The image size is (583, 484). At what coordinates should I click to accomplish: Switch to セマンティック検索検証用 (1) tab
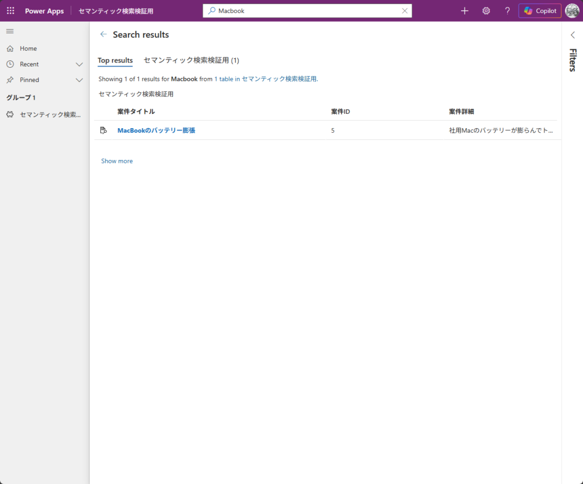point(191,60)
